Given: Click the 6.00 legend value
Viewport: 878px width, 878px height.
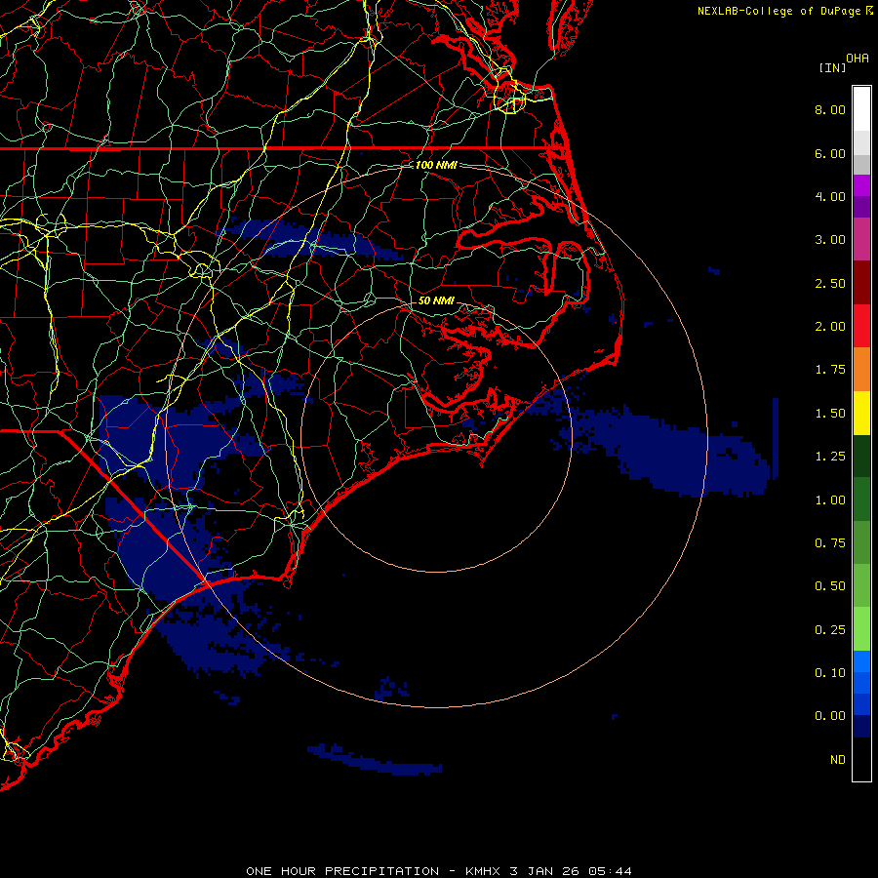Looking at the screenshot, I should (x=830, y=153).
